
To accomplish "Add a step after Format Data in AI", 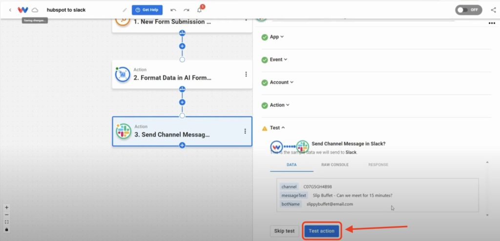I will coord(182,102).
